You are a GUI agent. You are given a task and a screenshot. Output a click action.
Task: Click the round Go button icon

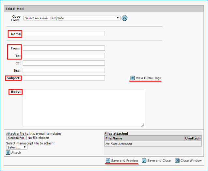click(124, 18)
